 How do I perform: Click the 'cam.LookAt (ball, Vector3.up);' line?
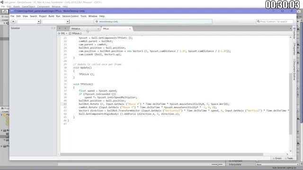point(100,54)
